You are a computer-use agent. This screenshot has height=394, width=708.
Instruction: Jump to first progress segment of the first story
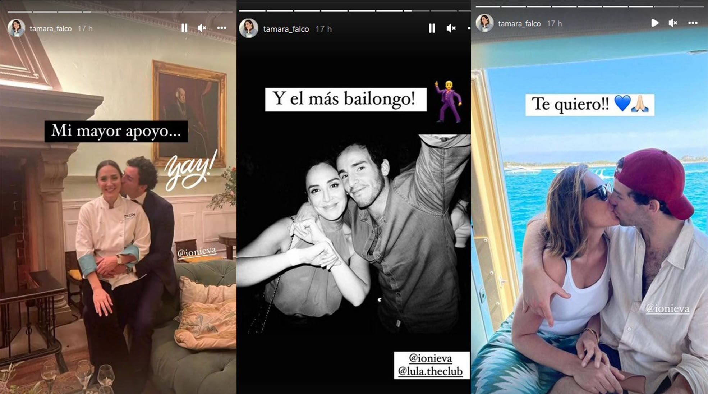19,12
